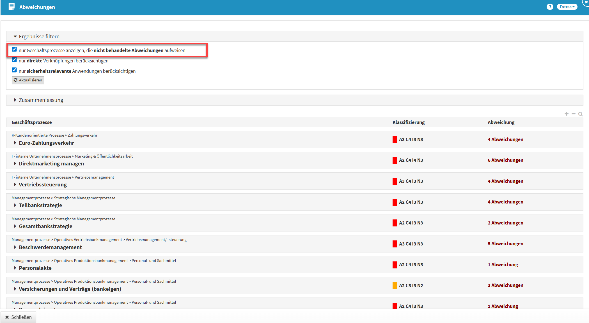Toggle sicherheitsrelevante Anwendungen checkbox
The width and height of the screenshot is (589, 323).
pyautogui.click(x=14, y=70)
